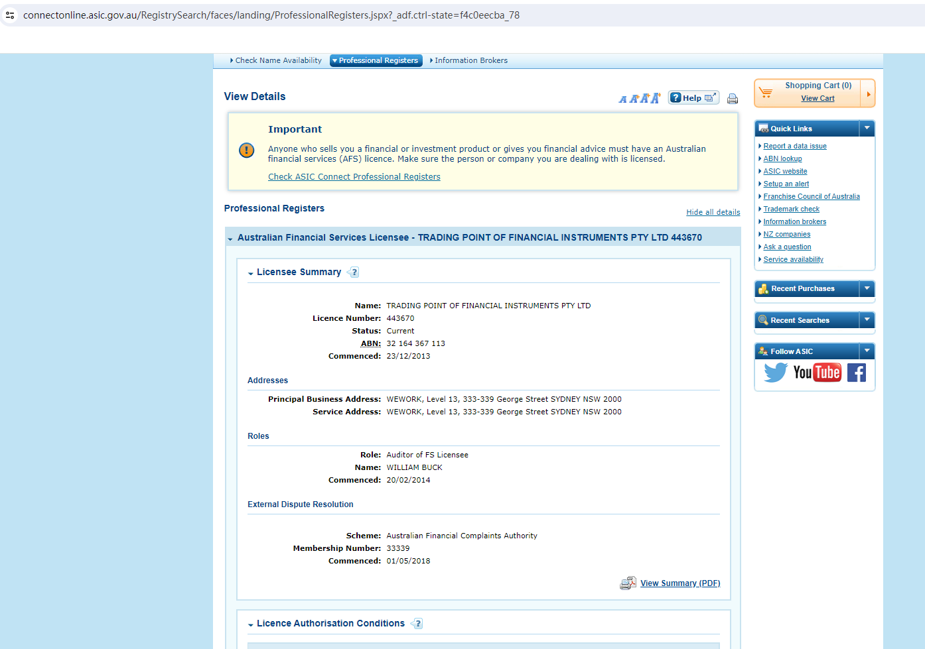Click the Follow ASIC people icon
The width and height of the screenshot is (925, 649).
764,351
